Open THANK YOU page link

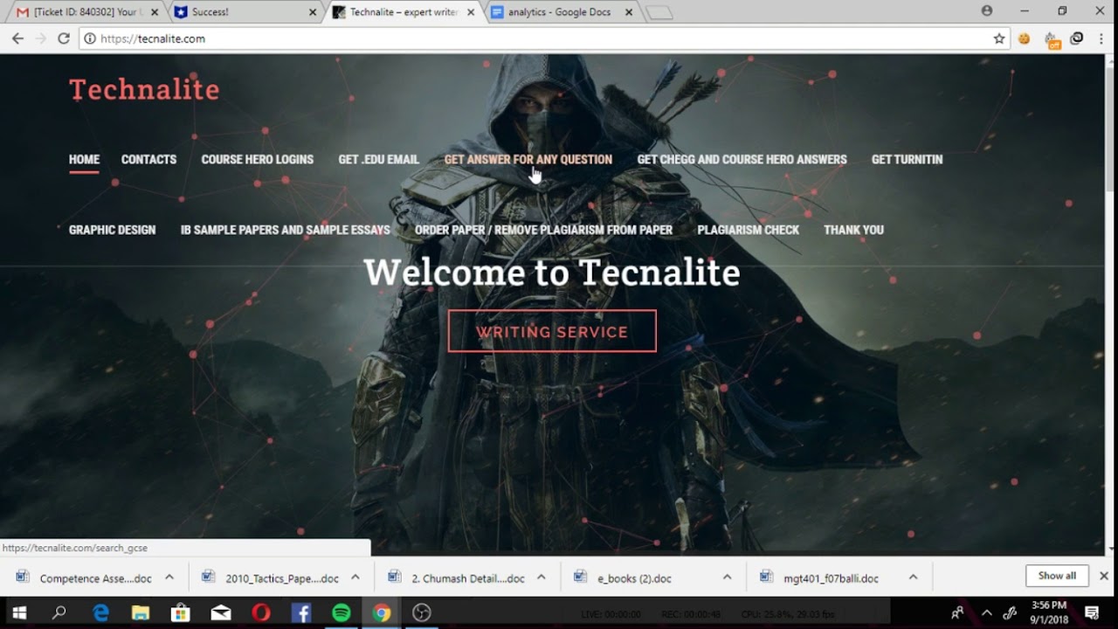click(853, 230)
